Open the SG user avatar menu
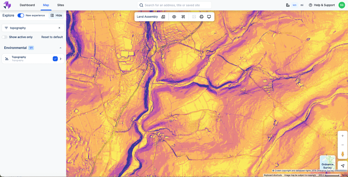348x177 pixels. pos(342,5)
